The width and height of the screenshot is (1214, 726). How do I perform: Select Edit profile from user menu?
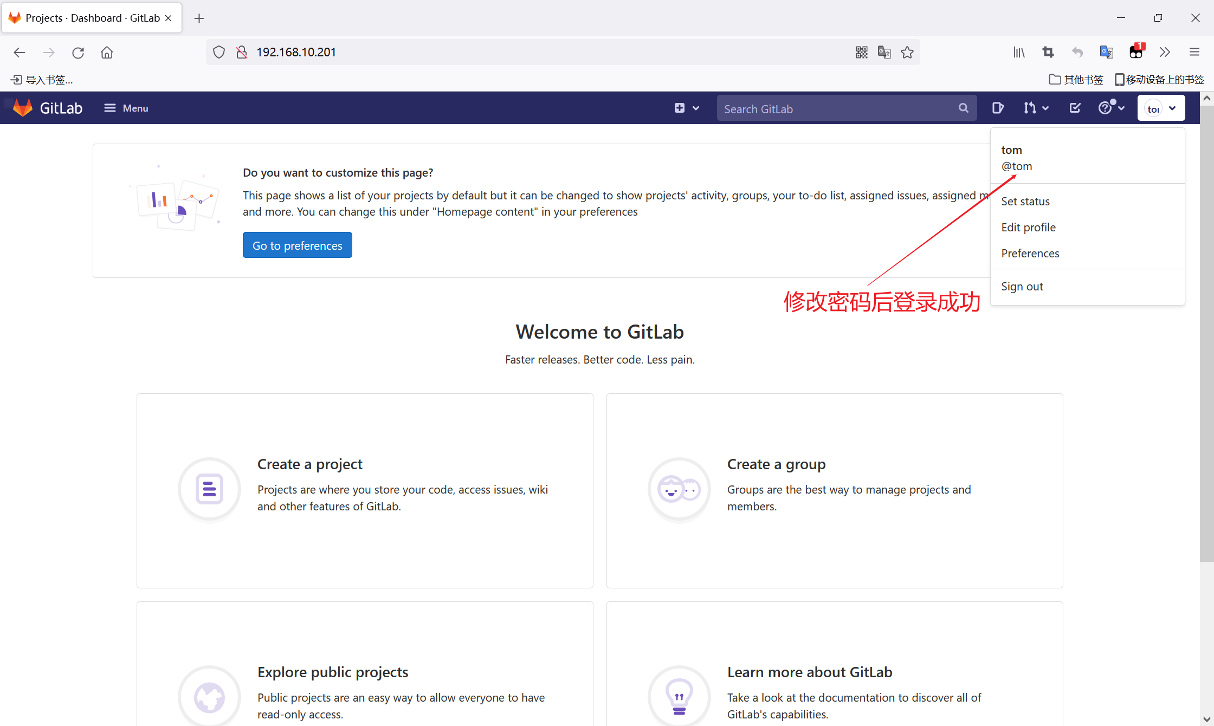click(1028, 228)
